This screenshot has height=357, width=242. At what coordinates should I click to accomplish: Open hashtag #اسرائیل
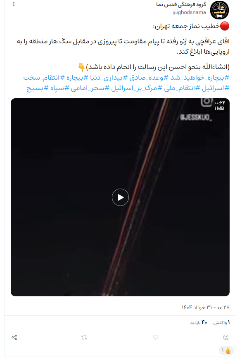pos(215,88)
